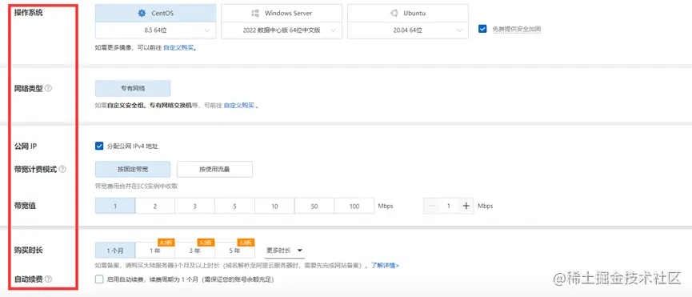692x297 pixels.
Task: Set bandwidth preset to 50 Mbps
Action: 314,206
